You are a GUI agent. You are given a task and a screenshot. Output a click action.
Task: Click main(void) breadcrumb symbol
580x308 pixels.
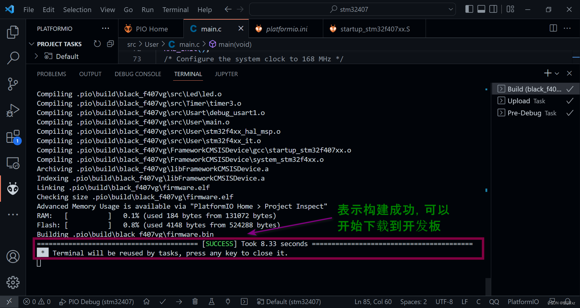coord(230,44)
